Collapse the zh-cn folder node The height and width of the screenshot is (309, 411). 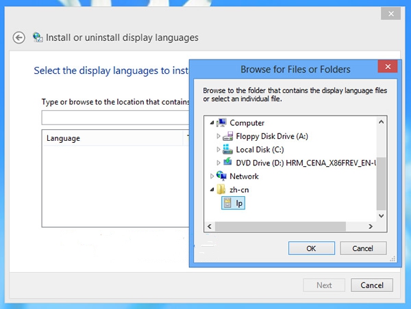213,189
